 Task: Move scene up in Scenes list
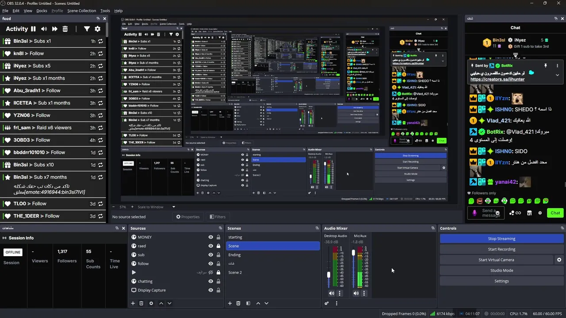(x=258, y=303)
